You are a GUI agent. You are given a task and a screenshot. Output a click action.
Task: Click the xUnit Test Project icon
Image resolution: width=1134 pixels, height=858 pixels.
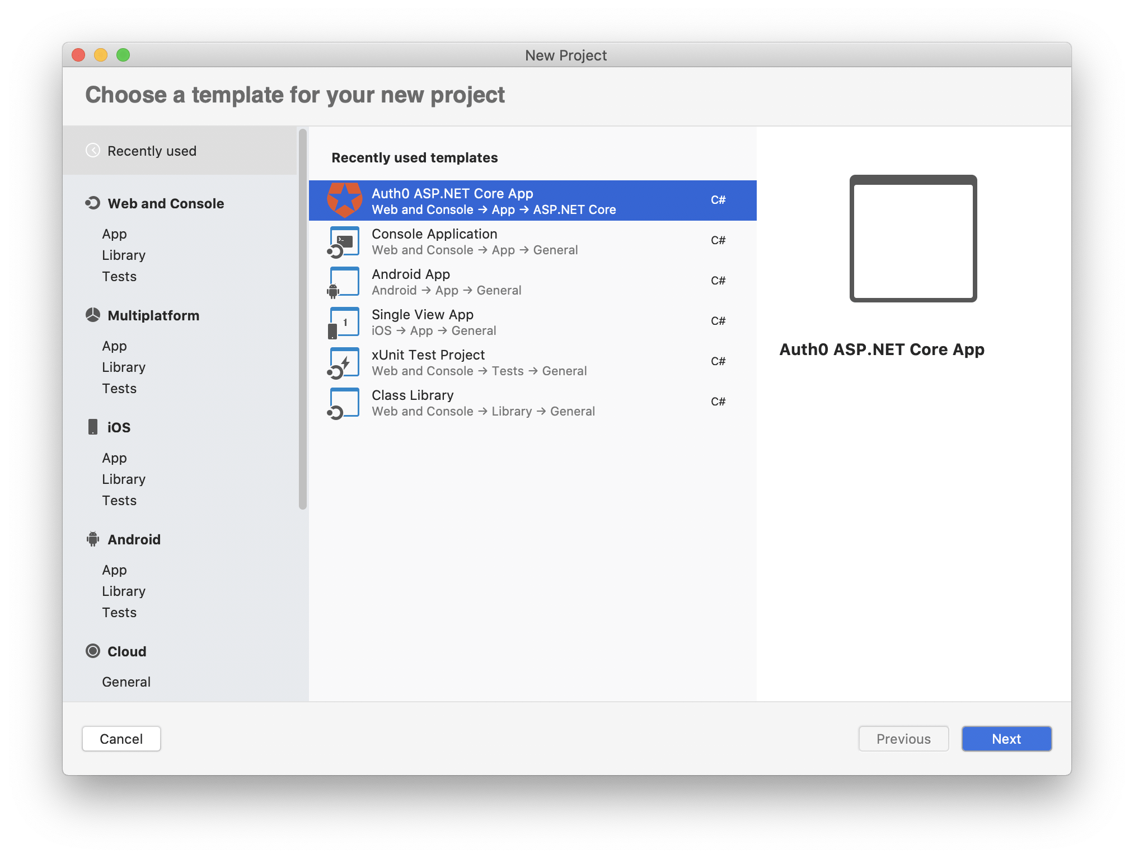(344, 362)
